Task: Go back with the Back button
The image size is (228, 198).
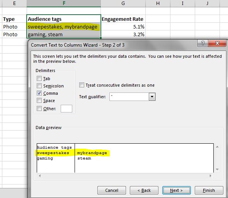Action: click(144, 190)
